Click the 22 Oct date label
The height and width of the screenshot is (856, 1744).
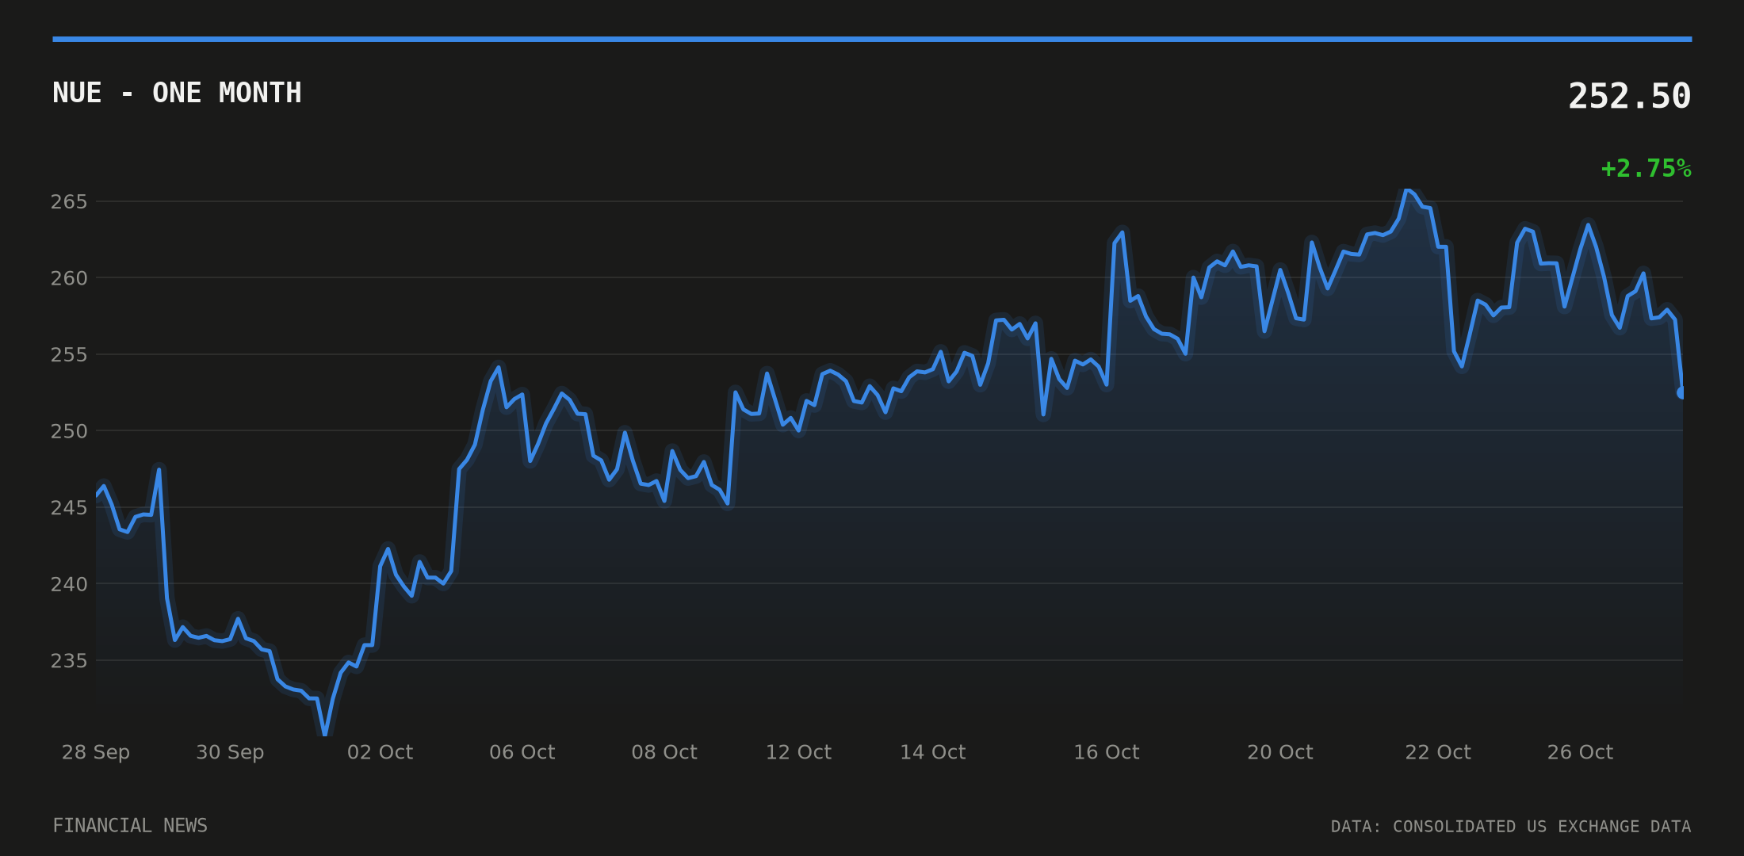pos(1437,752)
